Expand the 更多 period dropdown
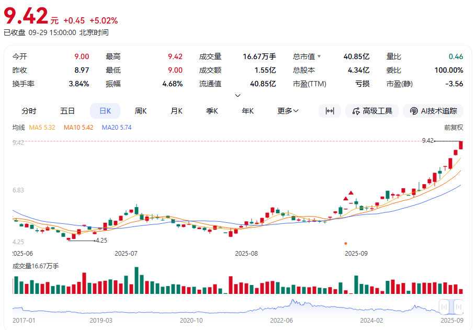Screen dimensions: 476x330 288,111
